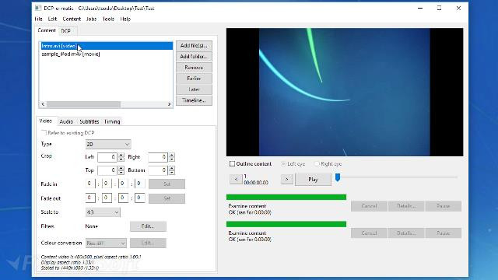498x280 pixels.
Task: Click Details... for first Examine content job
Action: click(406, 206)
